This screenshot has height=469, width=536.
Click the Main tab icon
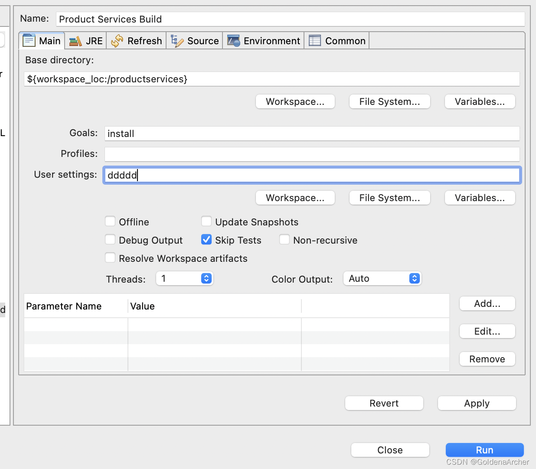click(x=29, y=41)
